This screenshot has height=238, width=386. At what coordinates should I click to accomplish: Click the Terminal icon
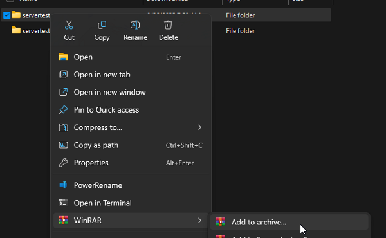(x=63, y=203)
